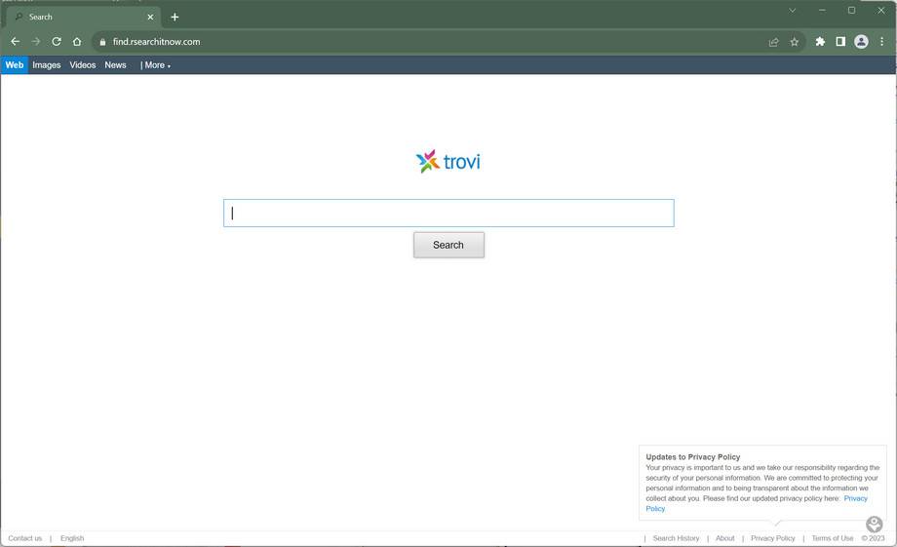
Task: Open Terms of Use in the footer
Action: pyautogui.click(x=833, y=538)
